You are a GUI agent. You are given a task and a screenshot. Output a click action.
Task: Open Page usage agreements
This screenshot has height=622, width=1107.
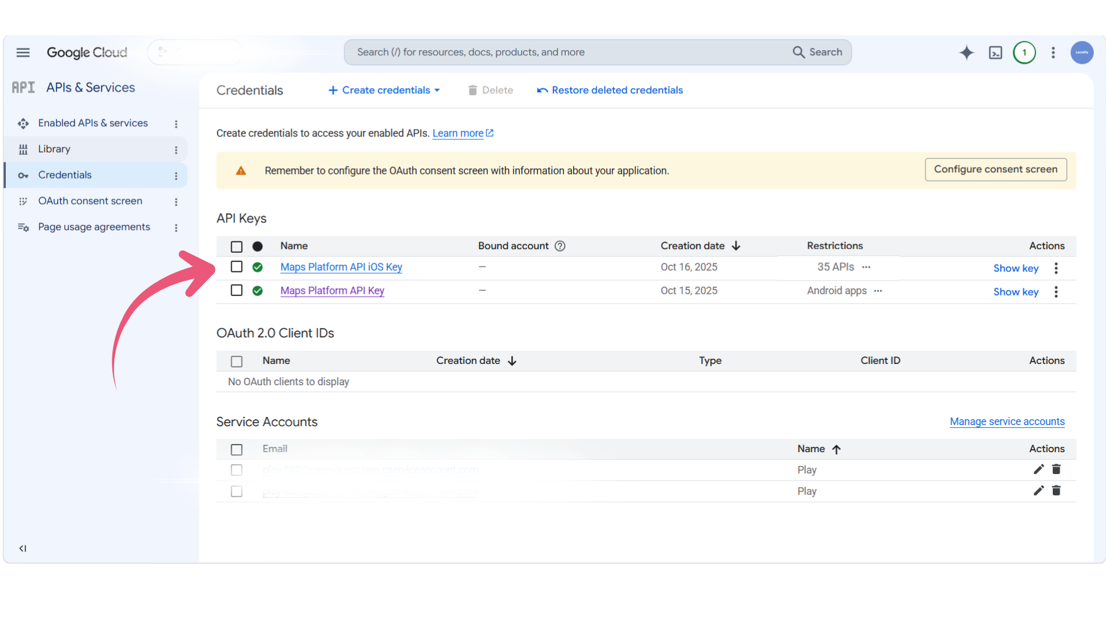[x=94, y=226]
